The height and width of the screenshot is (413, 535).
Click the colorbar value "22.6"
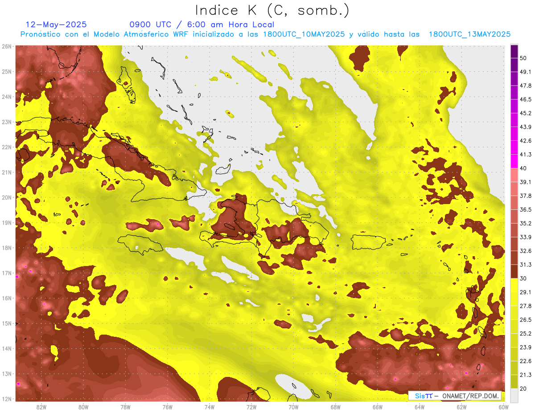525,361
